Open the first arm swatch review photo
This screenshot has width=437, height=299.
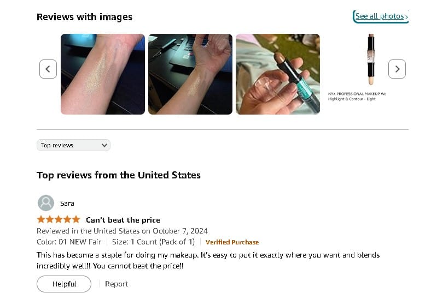pyautogui.click(x=103, y=74)
